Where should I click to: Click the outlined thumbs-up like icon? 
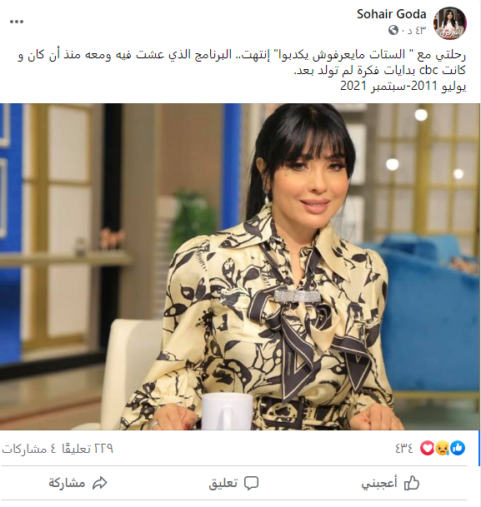tap(412, 483)
